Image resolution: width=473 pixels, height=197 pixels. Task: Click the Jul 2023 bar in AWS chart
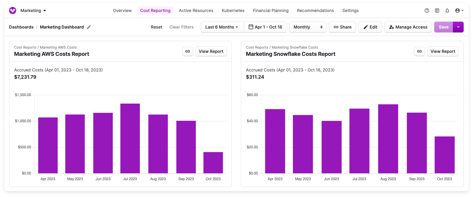[130, 138]
